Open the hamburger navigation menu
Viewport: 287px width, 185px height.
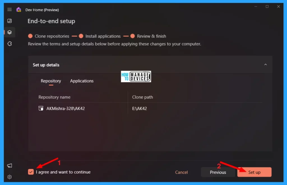click(x=10, y=10)
